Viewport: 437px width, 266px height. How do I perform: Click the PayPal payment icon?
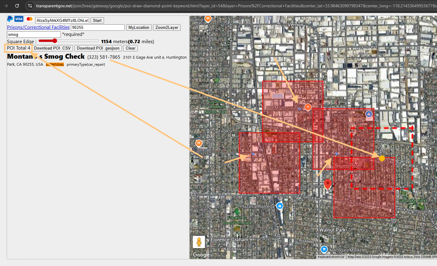(10, 19)
